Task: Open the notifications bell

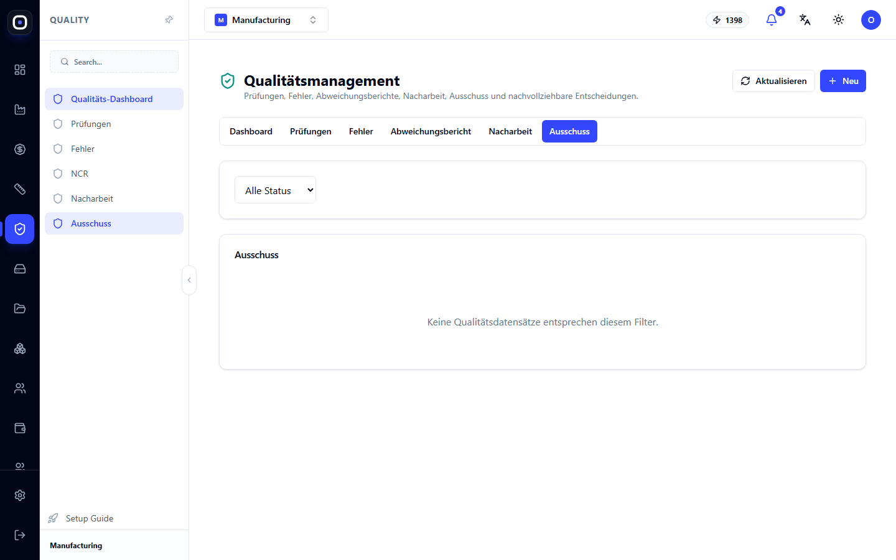Action: (772, 20)
